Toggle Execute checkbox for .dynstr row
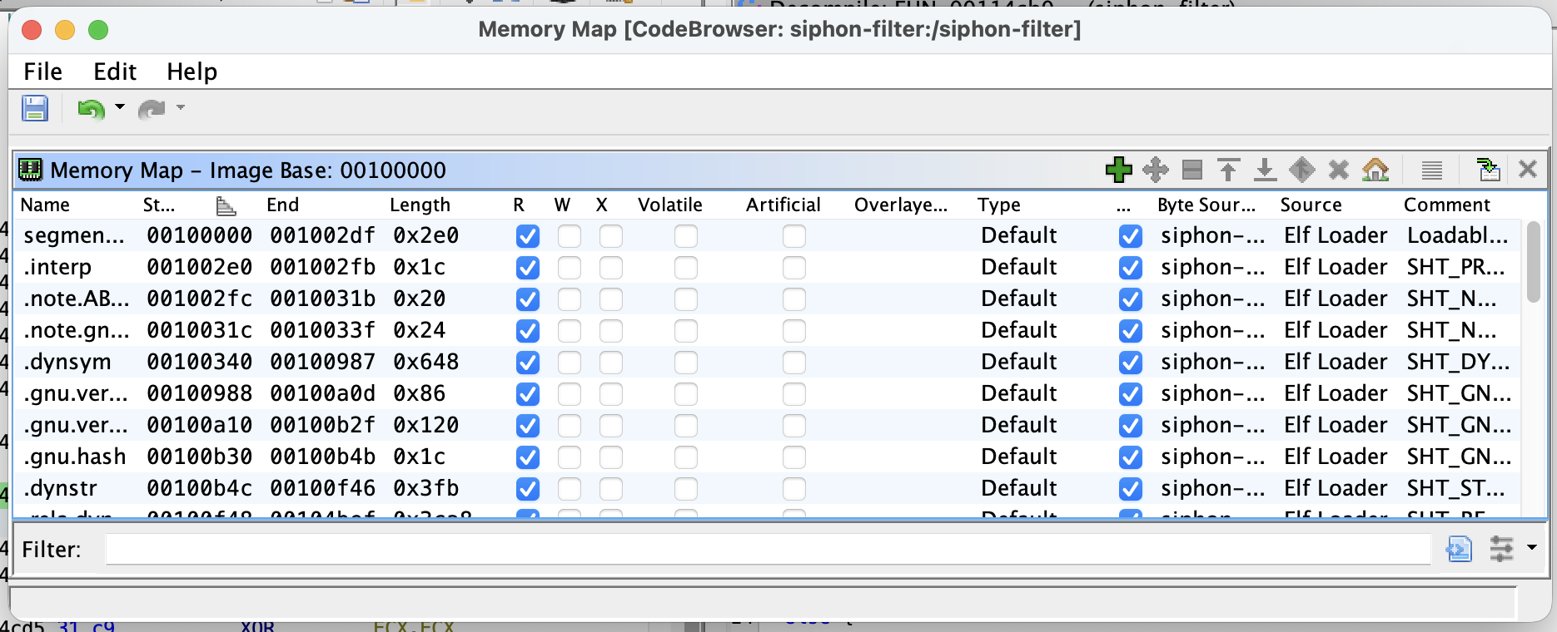The image size is (1557, 632). (611, 489)
